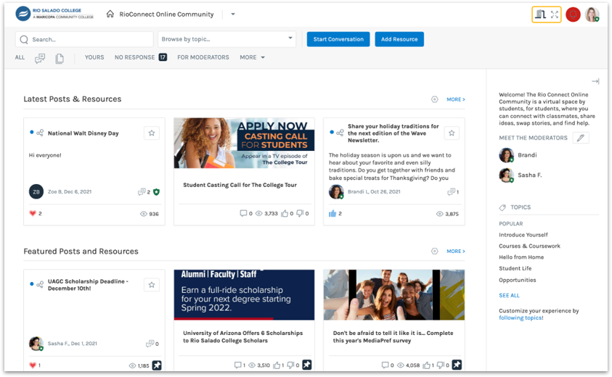Collapse the right sidebar arrow icon
Screen dimensions: 612x377
click(x=595, y=81)
